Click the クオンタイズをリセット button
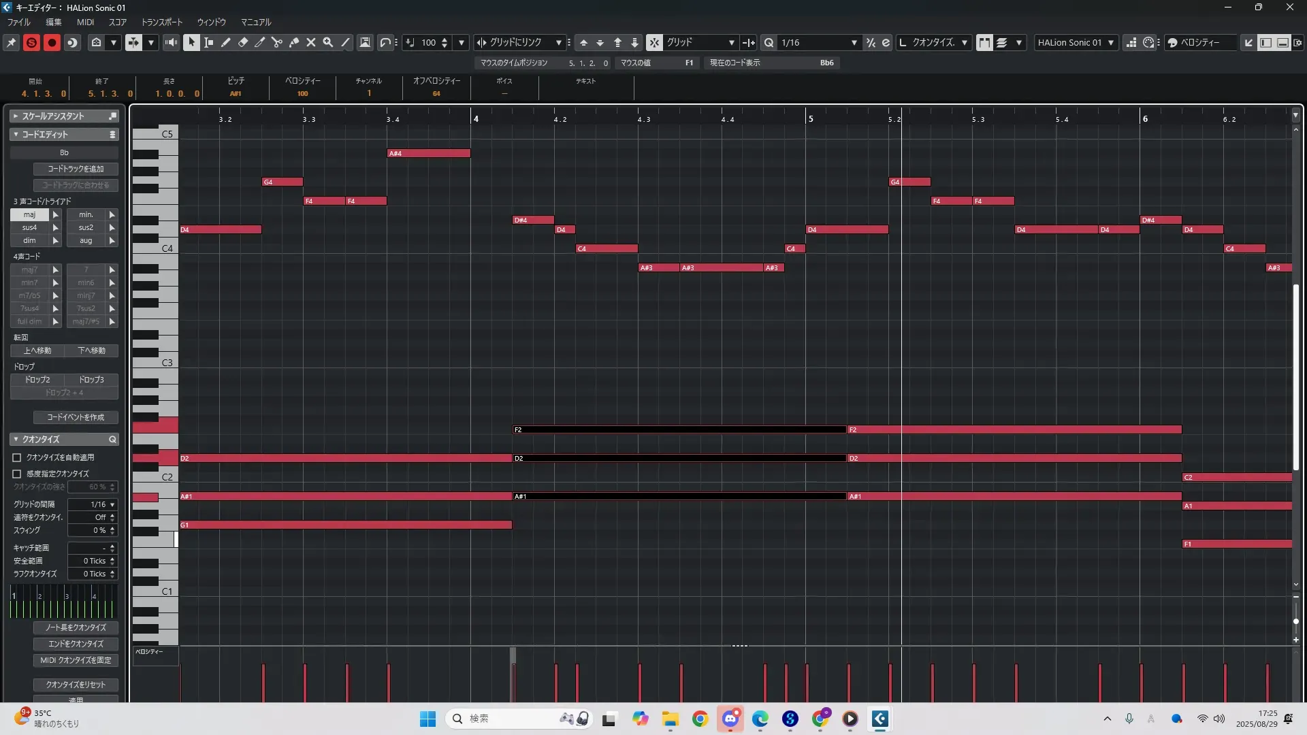Image resolution: width=1307 pixels, height=735 pixels. 76,685
